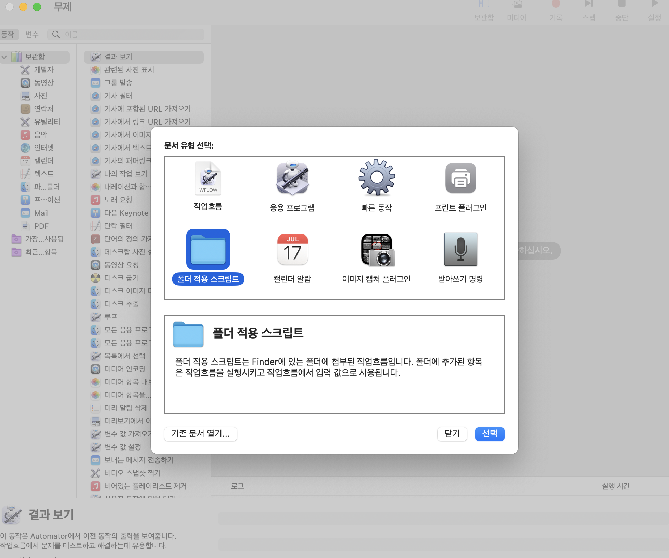Open the 최근...항목 smart folder
Image resolution: width=669 pixels, height=558 pixels.
(41, 252)
